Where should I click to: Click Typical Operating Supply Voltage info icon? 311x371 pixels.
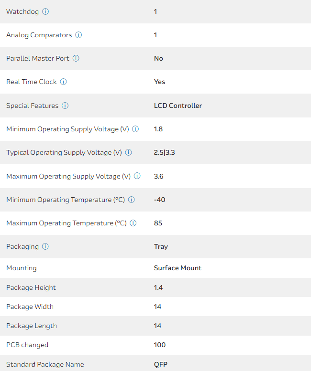[x=128, y=152]
